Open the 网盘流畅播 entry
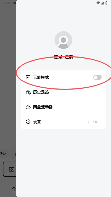This screenshot has width=111, height=197. (x=63, y=107)
